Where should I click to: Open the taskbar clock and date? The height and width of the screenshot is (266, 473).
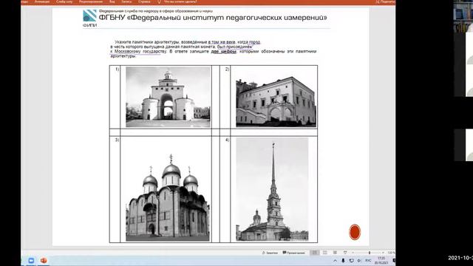pos(381,261)
